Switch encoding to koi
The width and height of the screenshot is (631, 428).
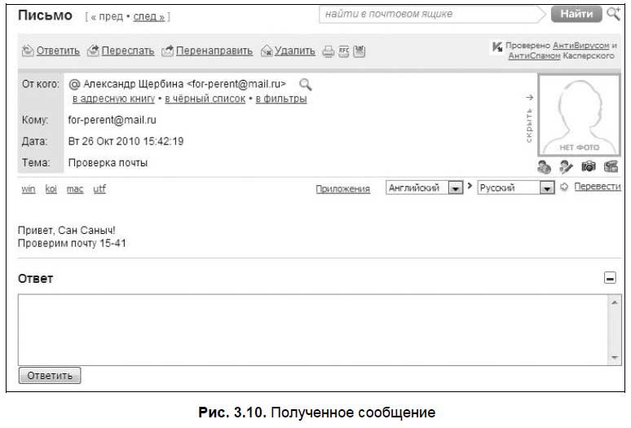click(51, 188)
